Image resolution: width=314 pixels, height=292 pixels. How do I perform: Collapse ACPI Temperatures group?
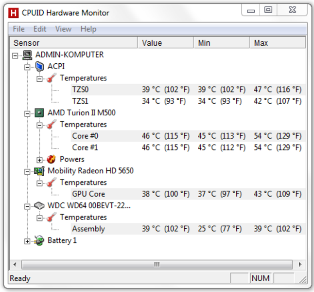pos(39,79)
